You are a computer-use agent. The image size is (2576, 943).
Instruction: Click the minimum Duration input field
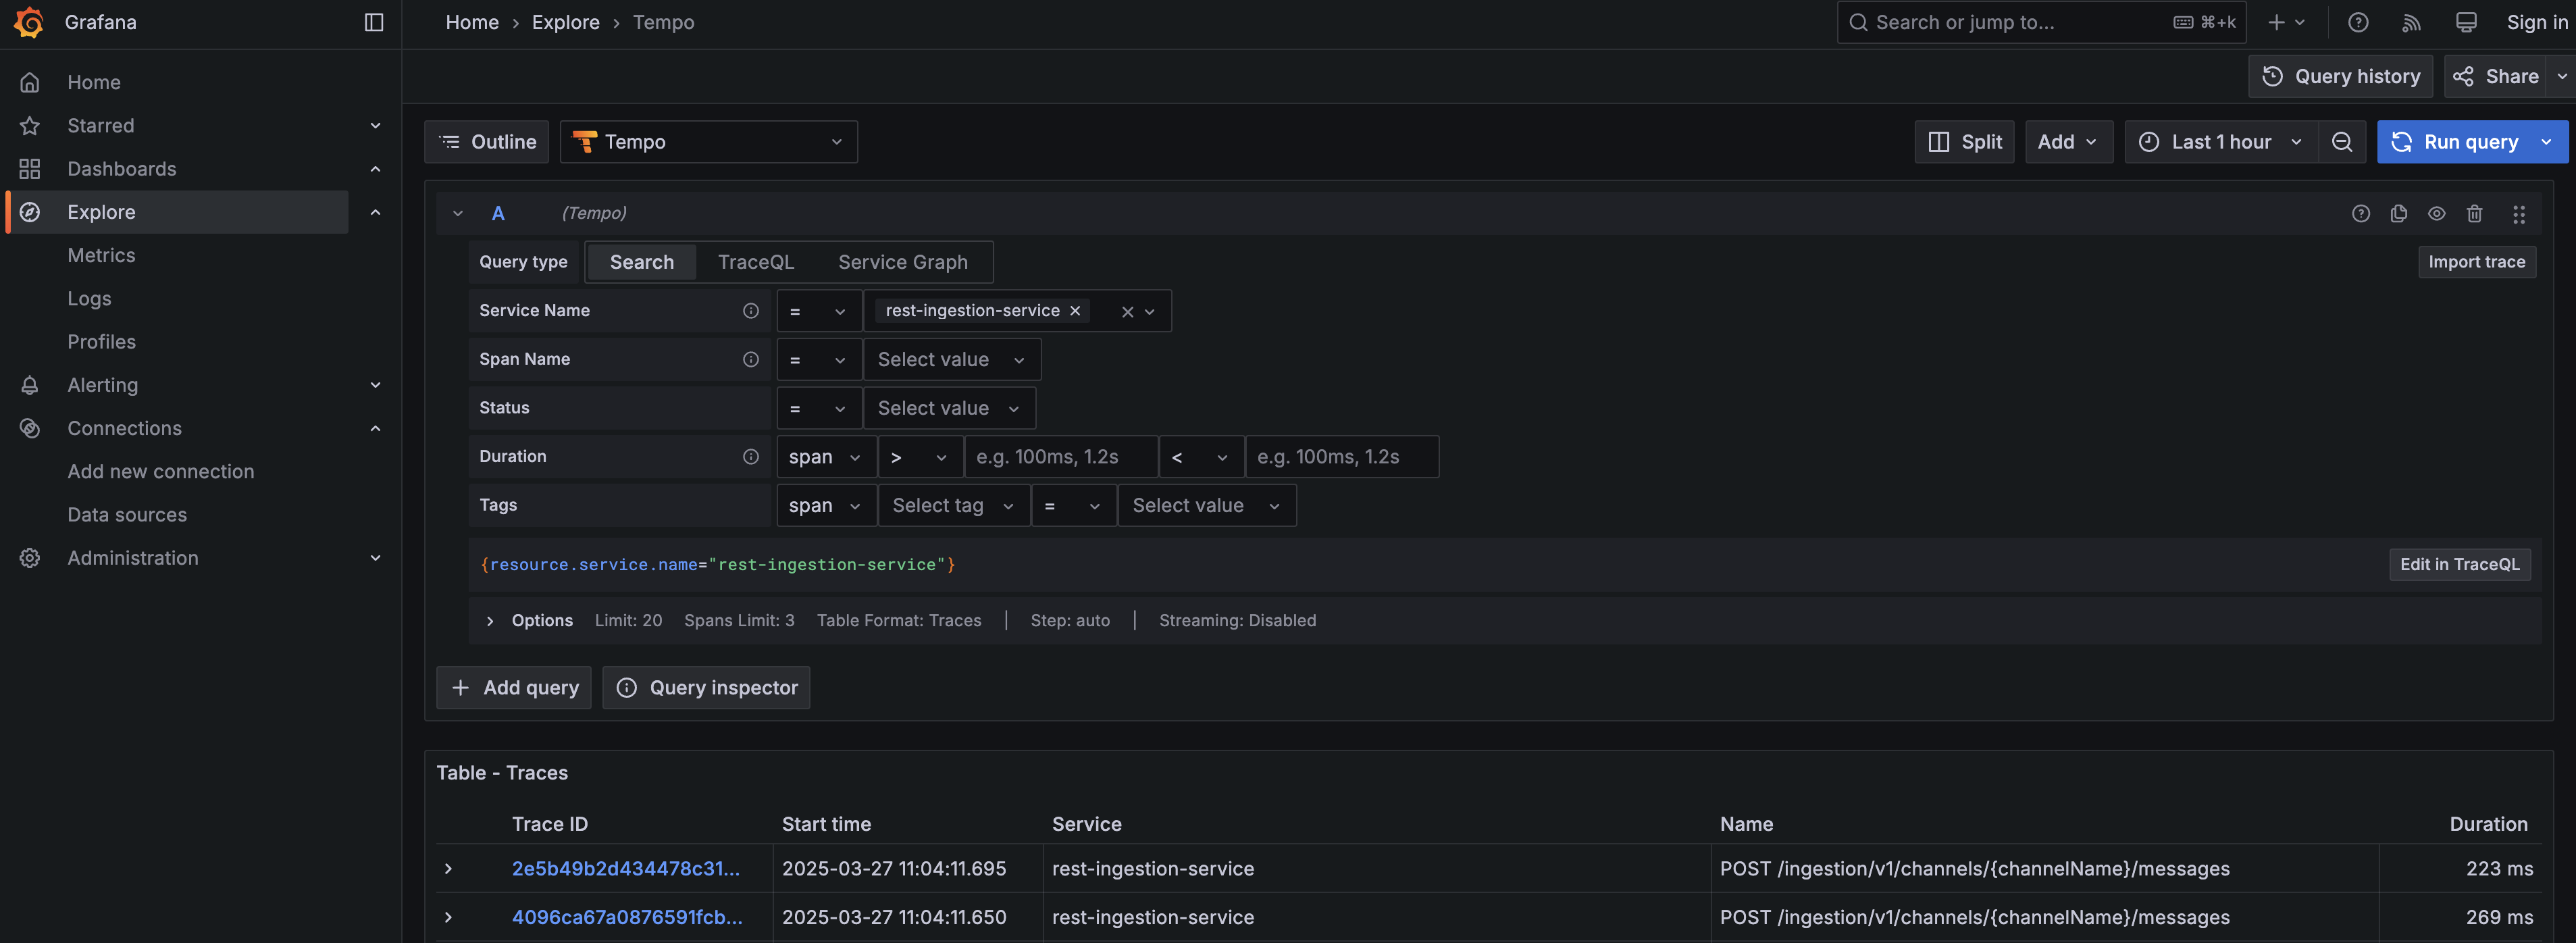pyautogui.click(x=1061, y=456)
